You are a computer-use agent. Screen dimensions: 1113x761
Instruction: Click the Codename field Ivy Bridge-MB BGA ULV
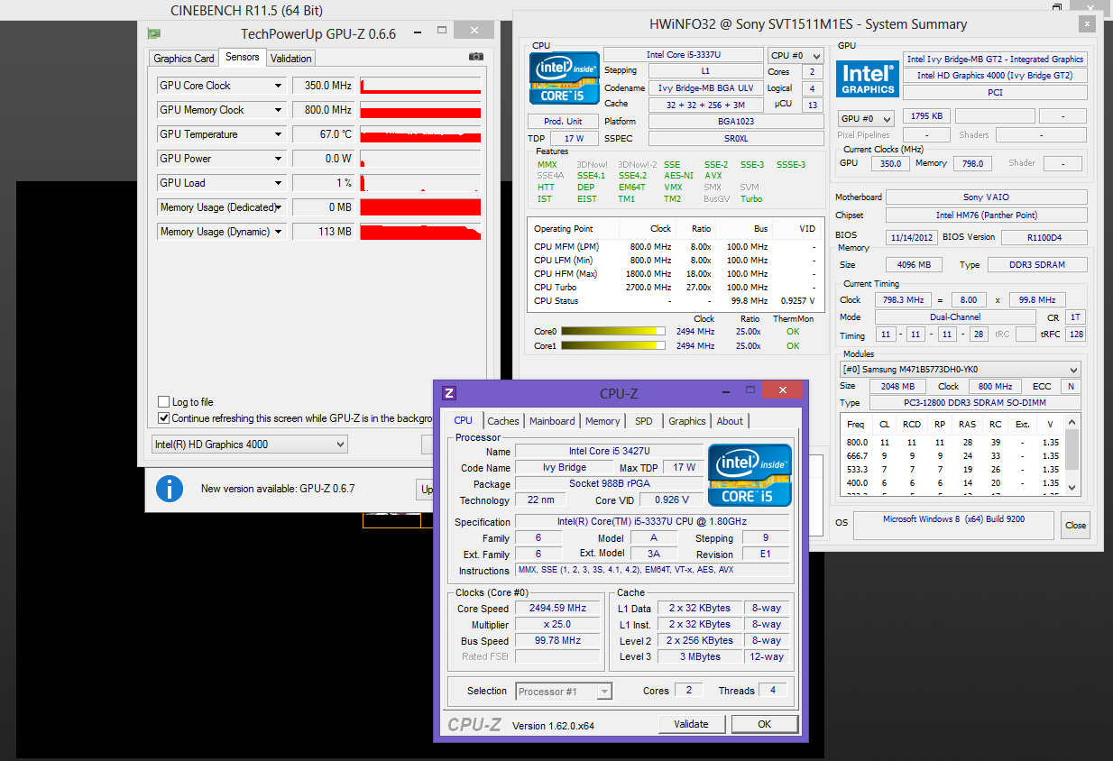(705, 88)
